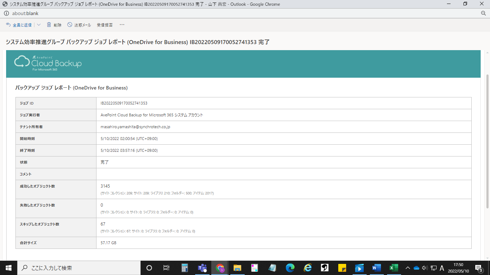Click the AvePoint Cloud Backup system account text
The image size is (490, 275).
point(152,115)
